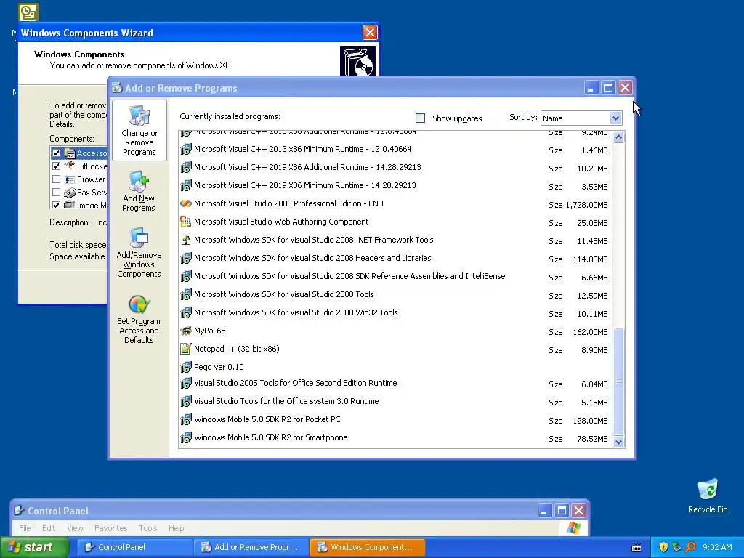The image size is (744, 558).
Task: Open Favorites menu in Control Panel window
Action: 111,528
